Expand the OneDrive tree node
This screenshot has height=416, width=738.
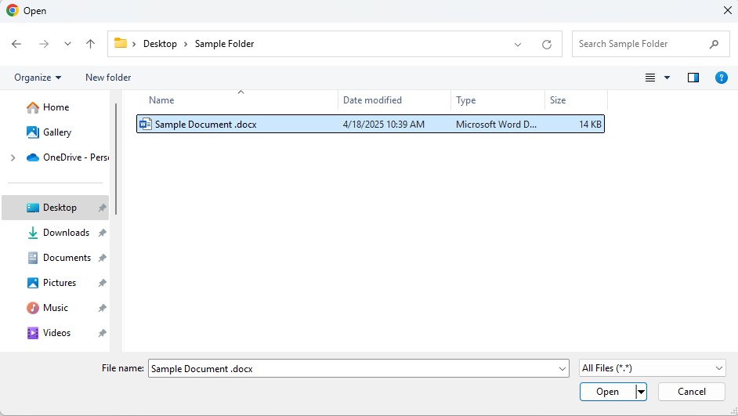(13, 157)
